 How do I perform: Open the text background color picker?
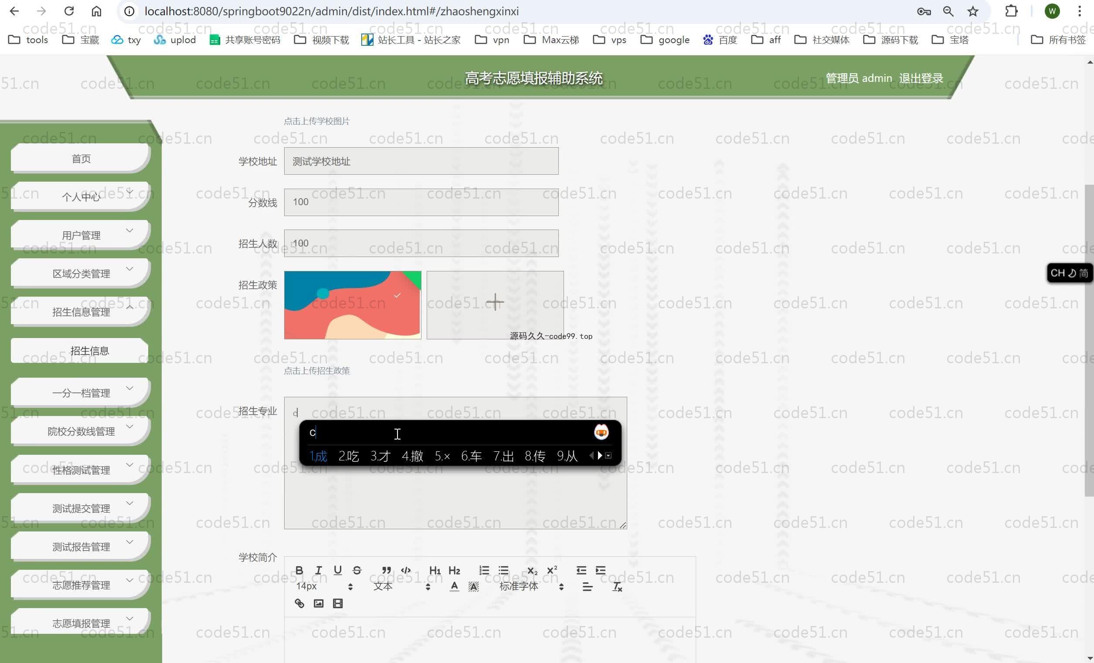[474, 587]
